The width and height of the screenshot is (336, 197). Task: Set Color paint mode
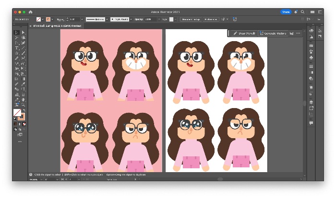15,124
